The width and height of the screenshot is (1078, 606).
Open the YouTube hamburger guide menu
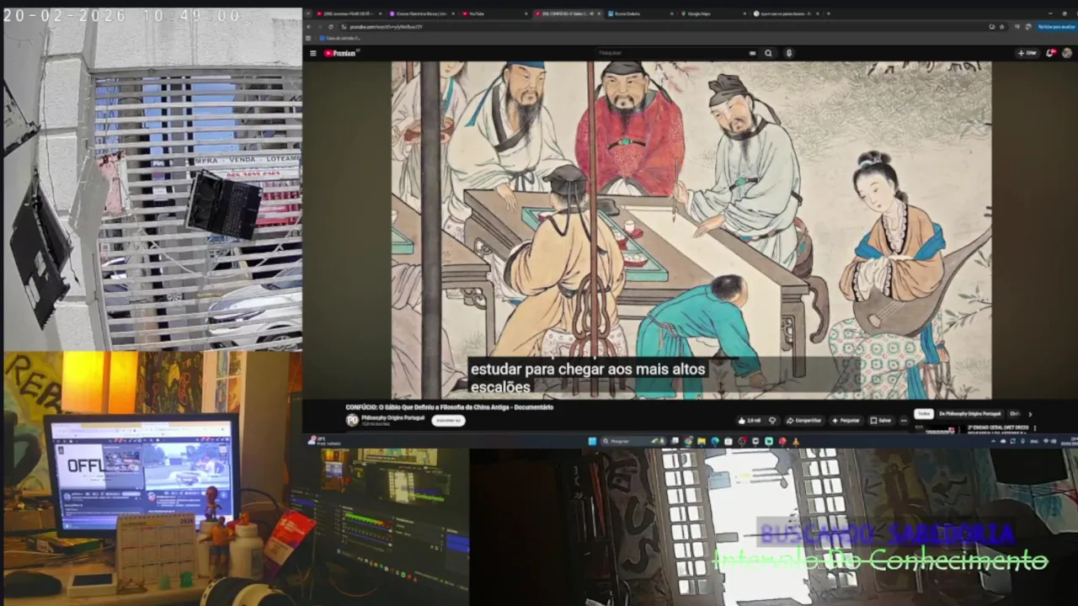coord(312,53)
